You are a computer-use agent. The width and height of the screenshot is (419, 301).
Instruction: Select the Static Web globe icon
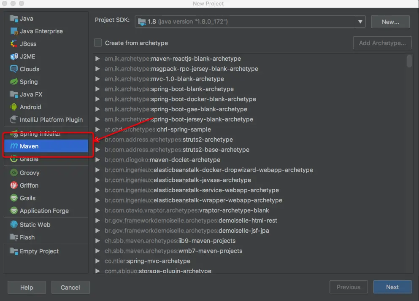coord(14,224)
